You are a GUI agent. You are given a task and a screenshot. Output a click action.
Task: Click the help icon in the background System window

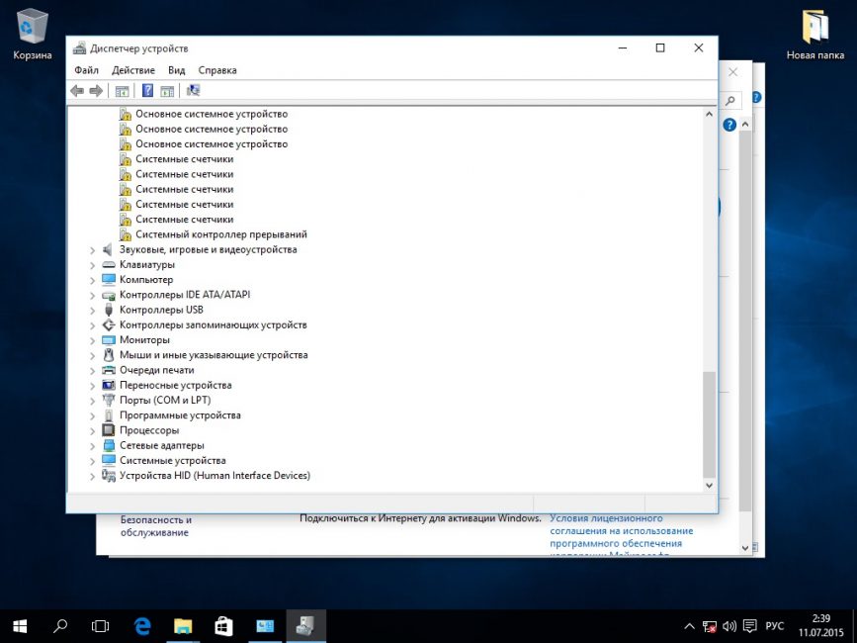pyautogui.click(x=729, y=126)
